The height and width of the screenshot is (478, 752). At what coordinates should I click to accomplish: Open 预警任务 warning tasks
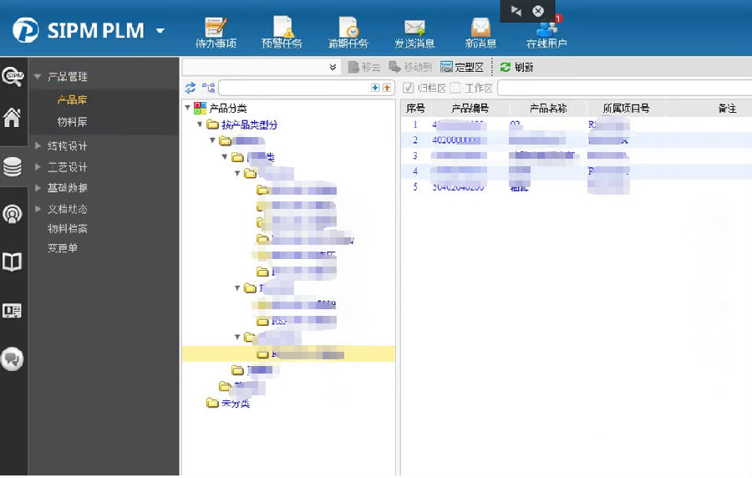tap(282, 28)
